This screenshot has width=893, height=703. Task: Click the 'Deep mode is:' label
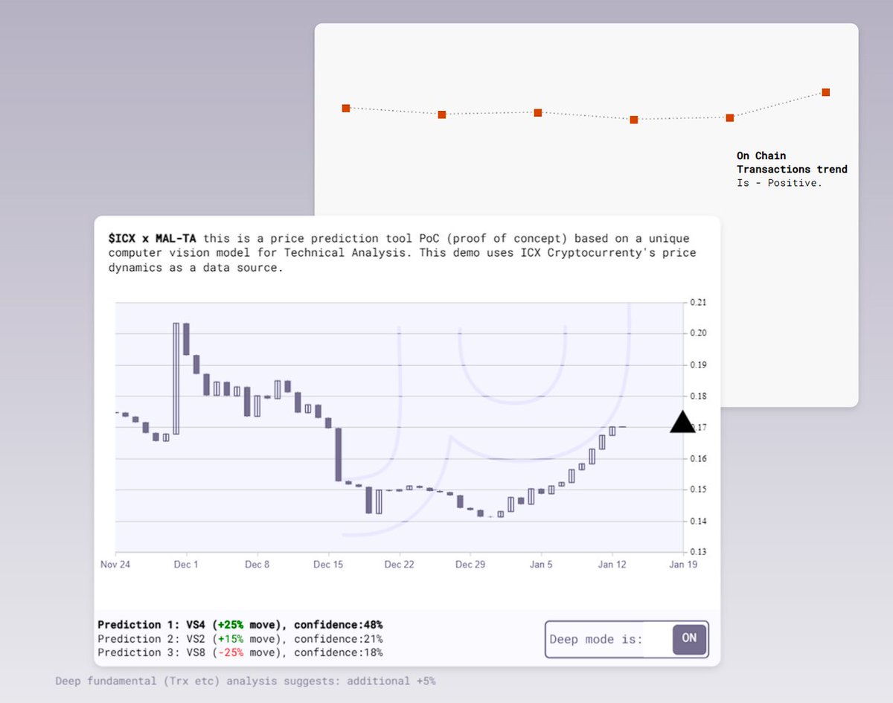click(596, 639)
